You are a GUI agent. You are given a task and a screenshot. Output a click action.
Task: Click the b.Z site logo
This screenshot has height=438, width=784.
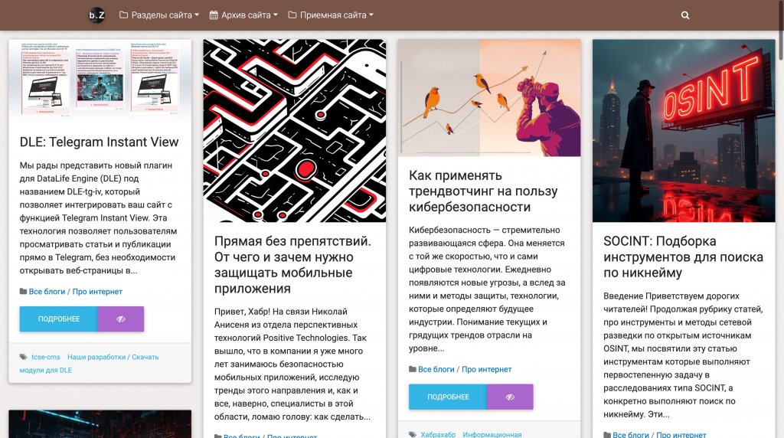point(96,15)
